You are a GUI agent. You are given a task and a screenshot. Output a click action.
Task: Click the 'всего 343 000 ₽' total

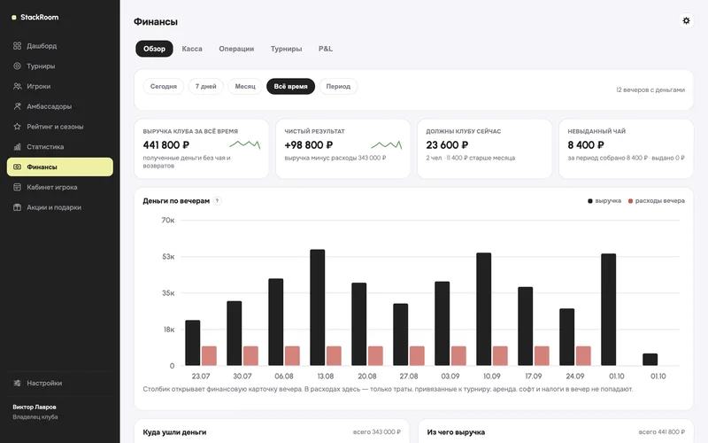377,432
